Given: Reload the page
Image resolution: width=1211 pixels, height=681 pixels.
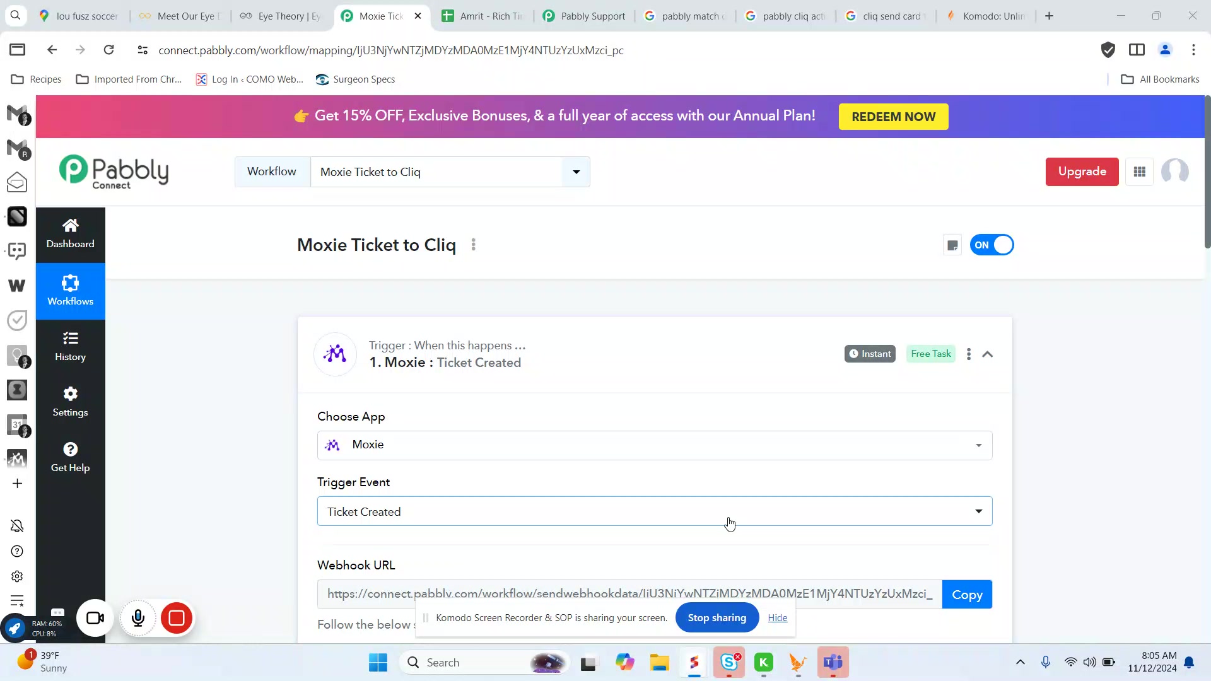Looking at the screenshot, I should tap(108, 50).
